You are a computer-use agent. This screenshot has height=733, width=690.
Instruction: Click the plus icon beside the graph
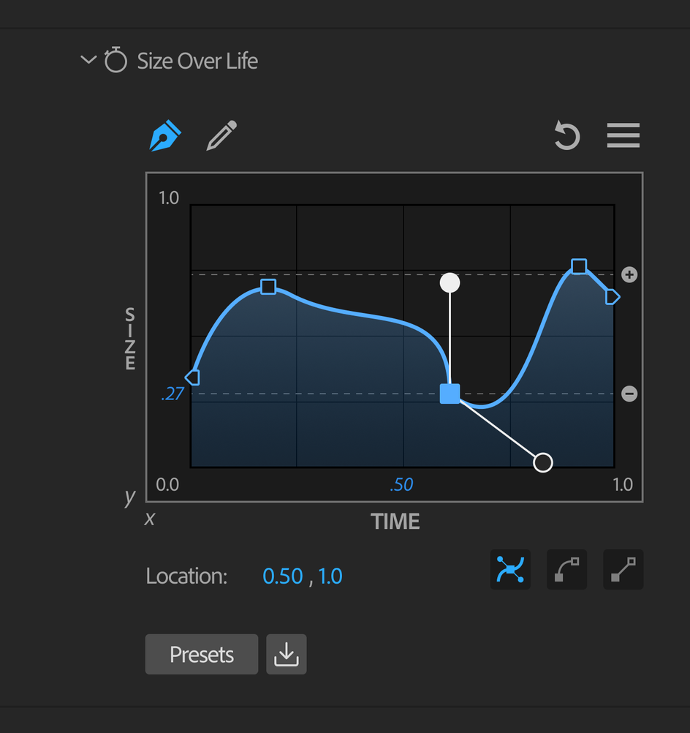629,274
